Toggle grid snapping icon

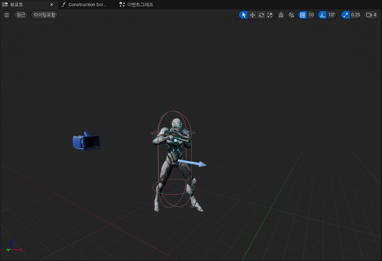pyautogui.click(x=302, y=15)
